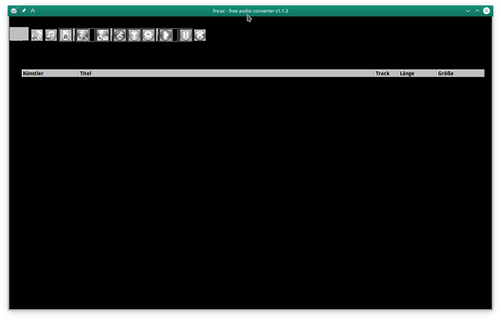
Task: Click the Track column header
Action: pos(386,73)
